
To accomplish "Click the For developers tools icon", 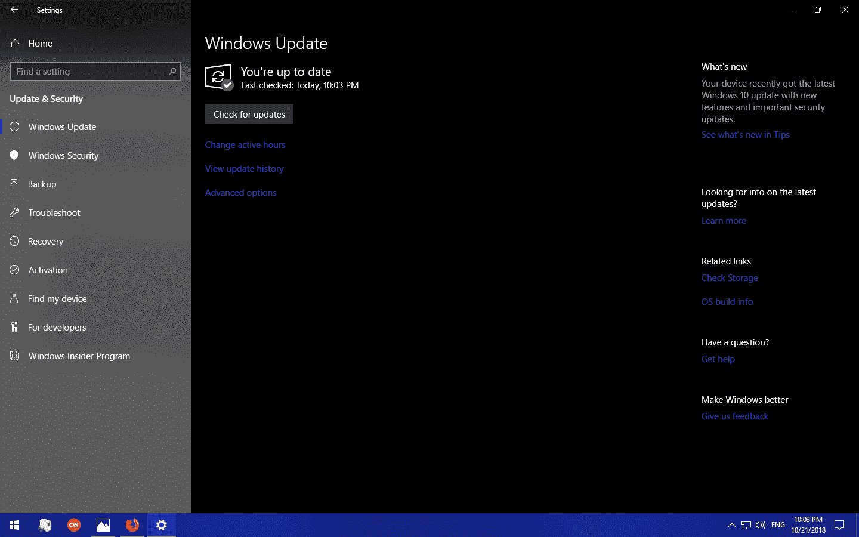I will (14, 327).
